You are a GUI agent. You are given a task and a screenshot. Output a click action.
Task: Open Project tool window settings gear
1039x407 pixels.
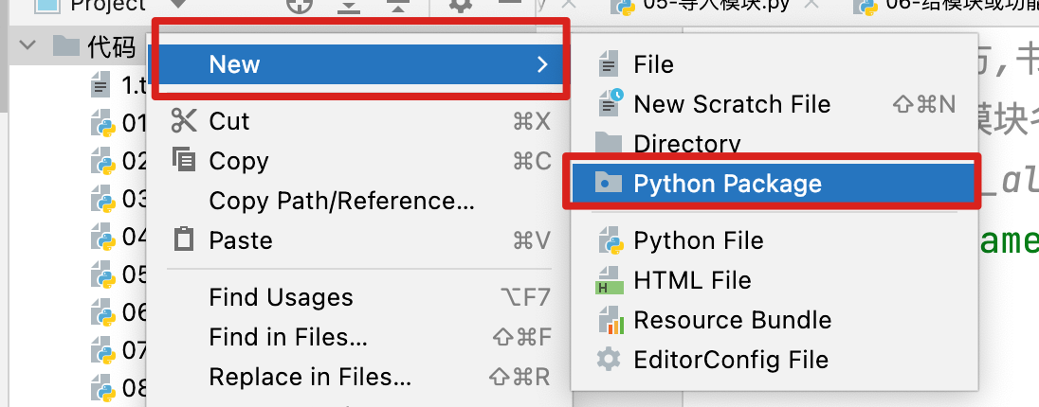(461, 6)
